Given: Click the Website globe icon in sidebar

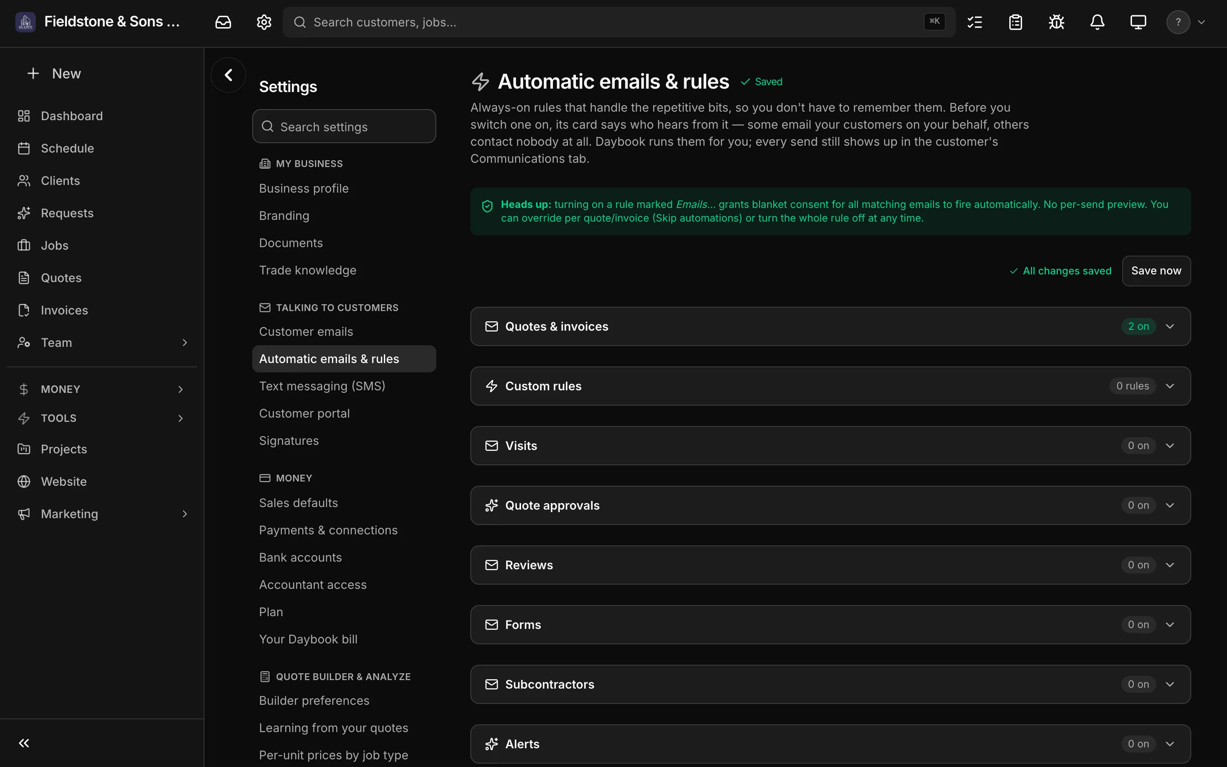Looking at the screenshot, I should tap(24, 482).
